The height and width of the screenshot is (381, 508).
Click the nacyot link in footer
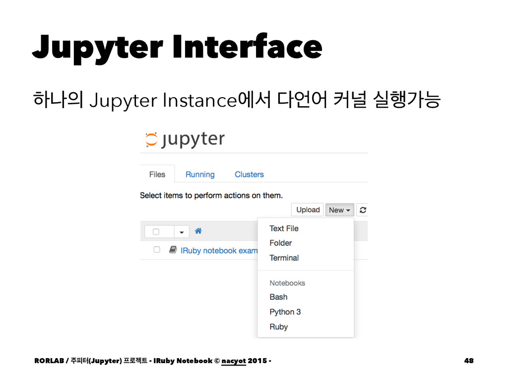[234, 361]
